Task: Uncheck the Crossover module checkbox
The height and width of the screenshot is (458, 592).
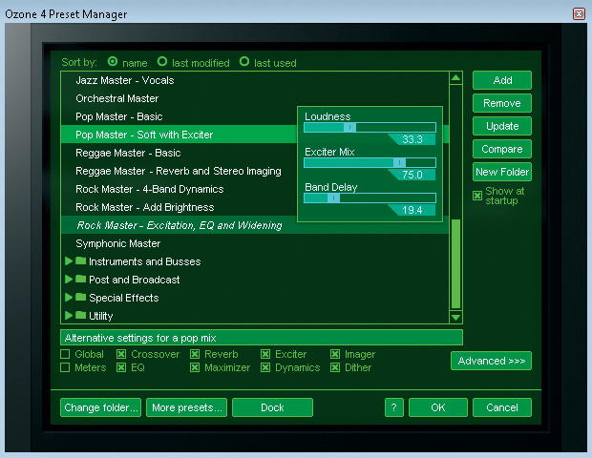Action: (x=121, y=354)
